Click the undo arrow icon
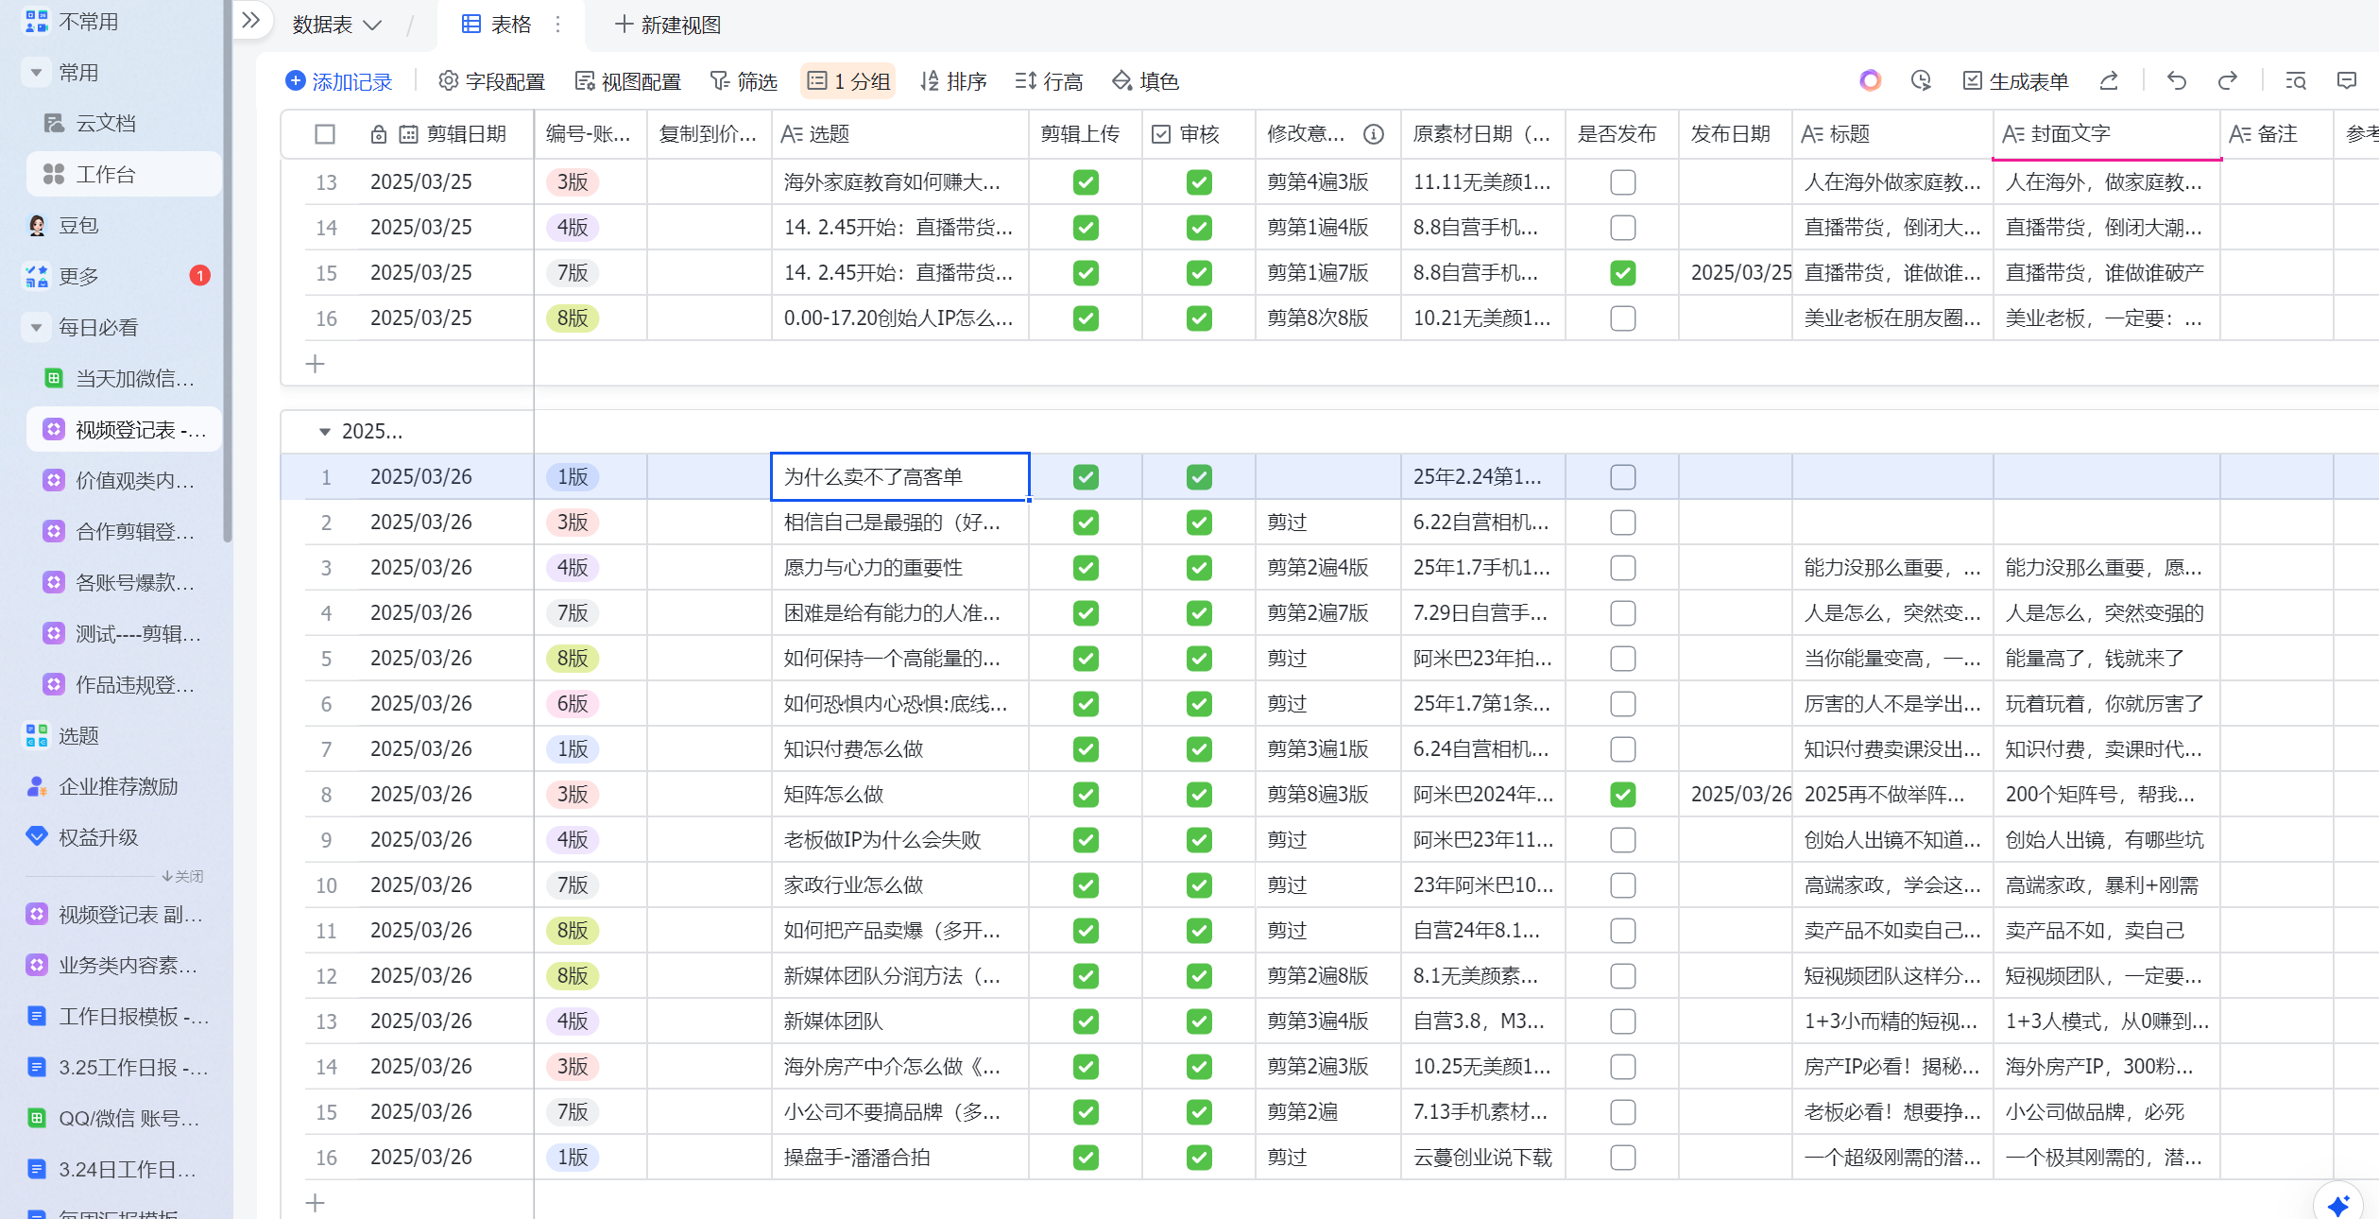 point(2177,81)
